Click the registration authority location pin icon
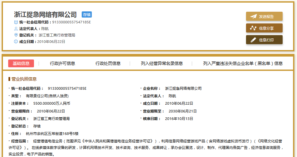Viewport: 297px width, 157px height. click(16, 35)
